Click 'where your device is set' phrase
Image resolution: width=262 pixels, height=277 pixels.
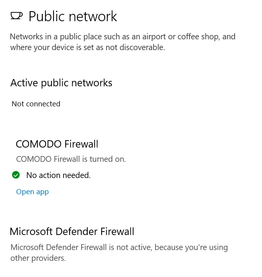click(51, 47)
